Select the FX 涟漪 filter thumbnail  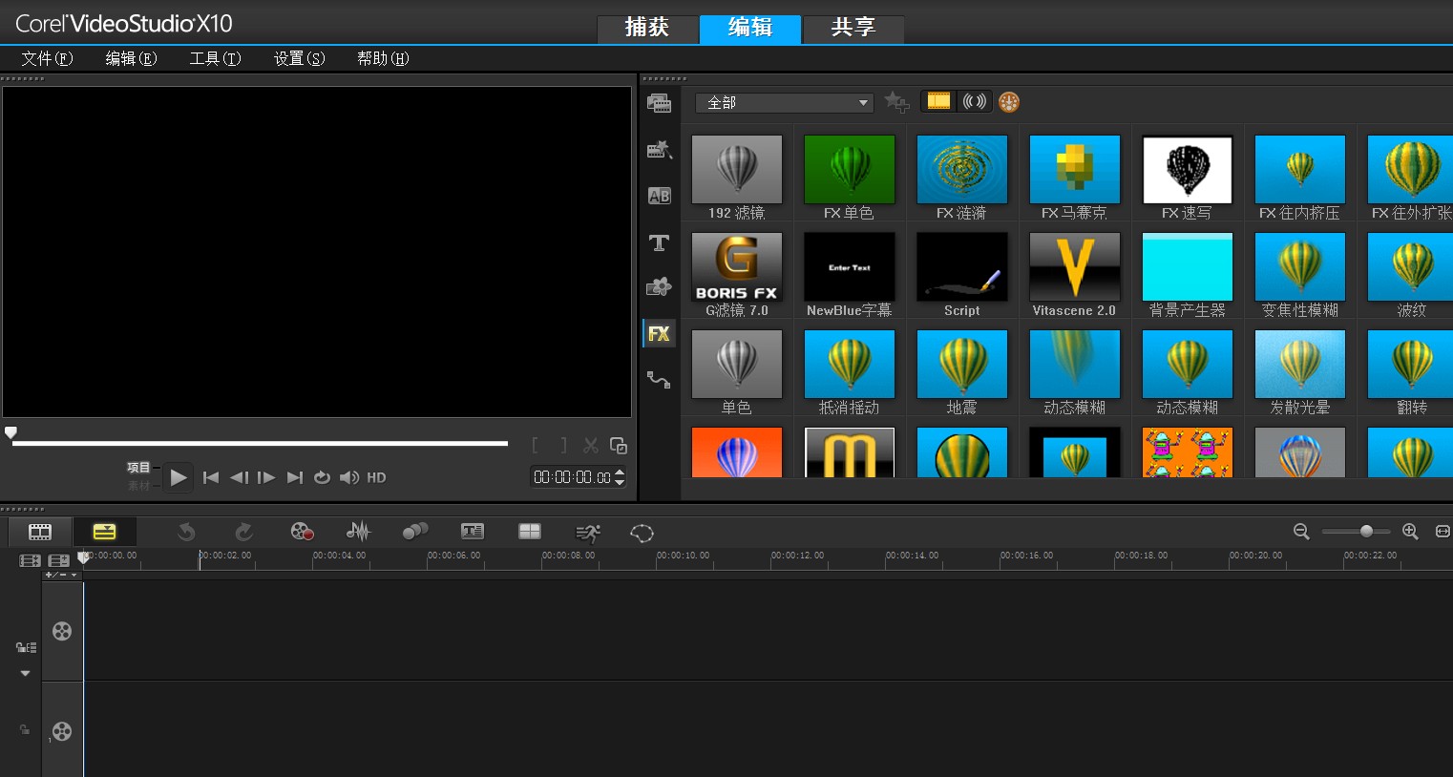[961, 169]
